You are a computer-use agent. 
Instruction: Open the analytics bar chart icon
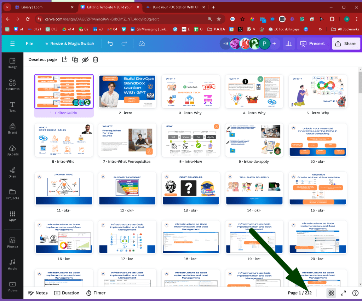click(289, 44)
